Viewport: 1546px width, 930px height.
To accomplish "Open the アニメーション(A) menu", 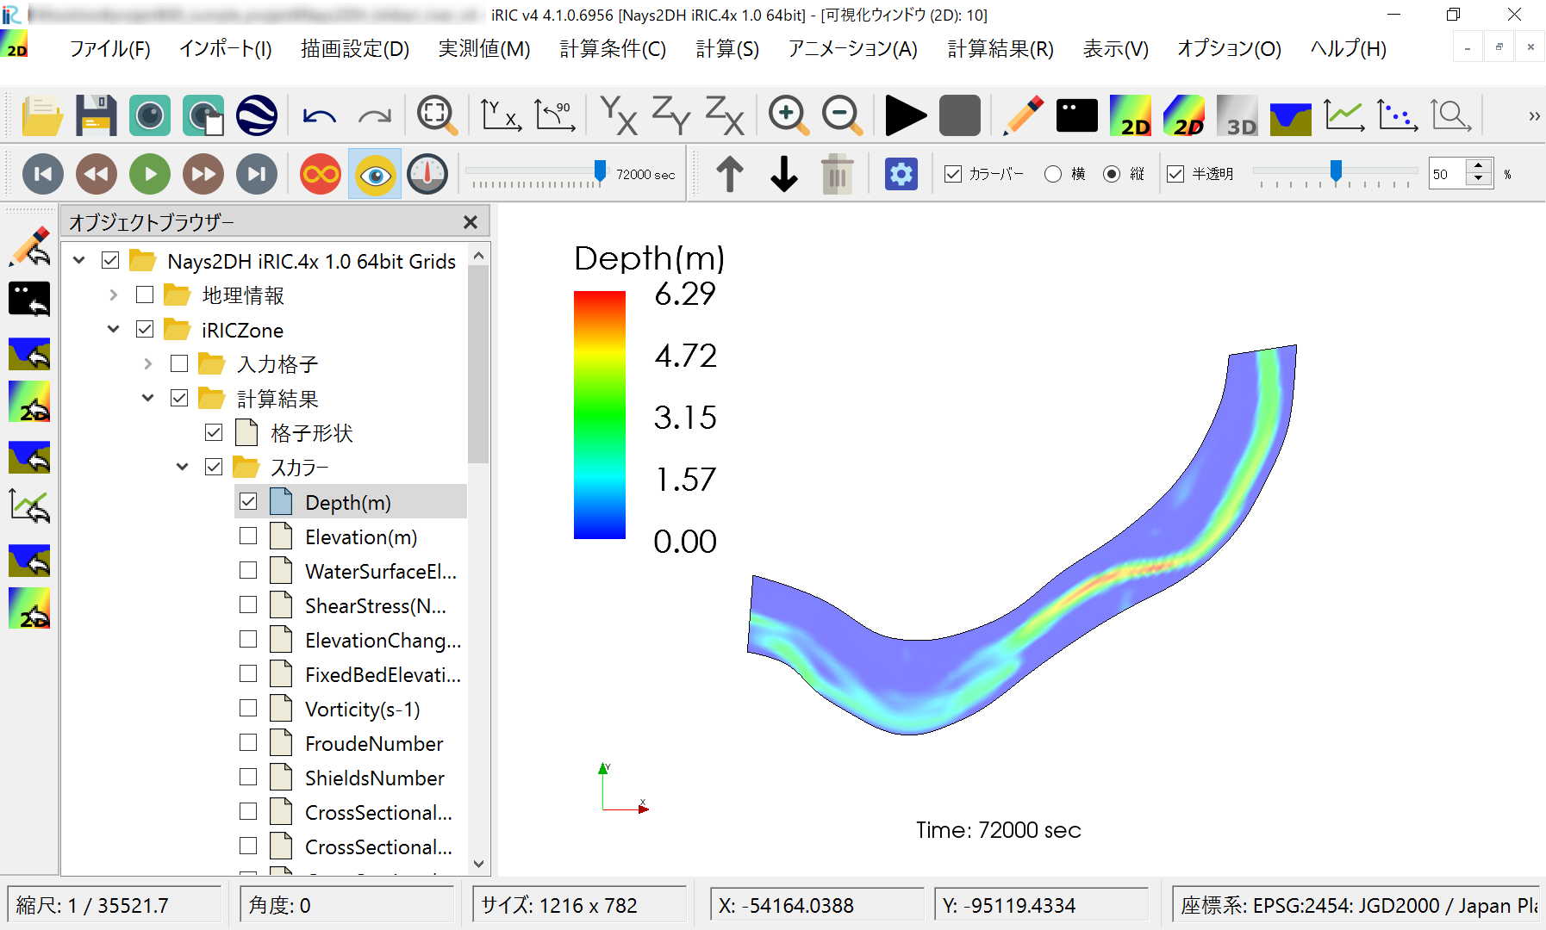I will [x=852, y=49].
